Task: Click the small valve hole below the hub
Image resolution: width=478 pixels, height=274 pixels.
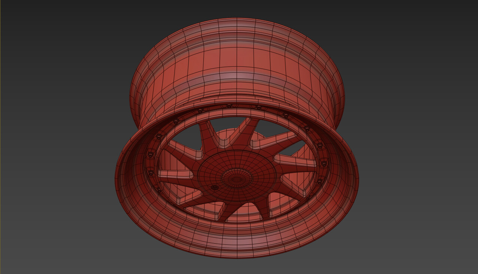Action: point(215,186)
